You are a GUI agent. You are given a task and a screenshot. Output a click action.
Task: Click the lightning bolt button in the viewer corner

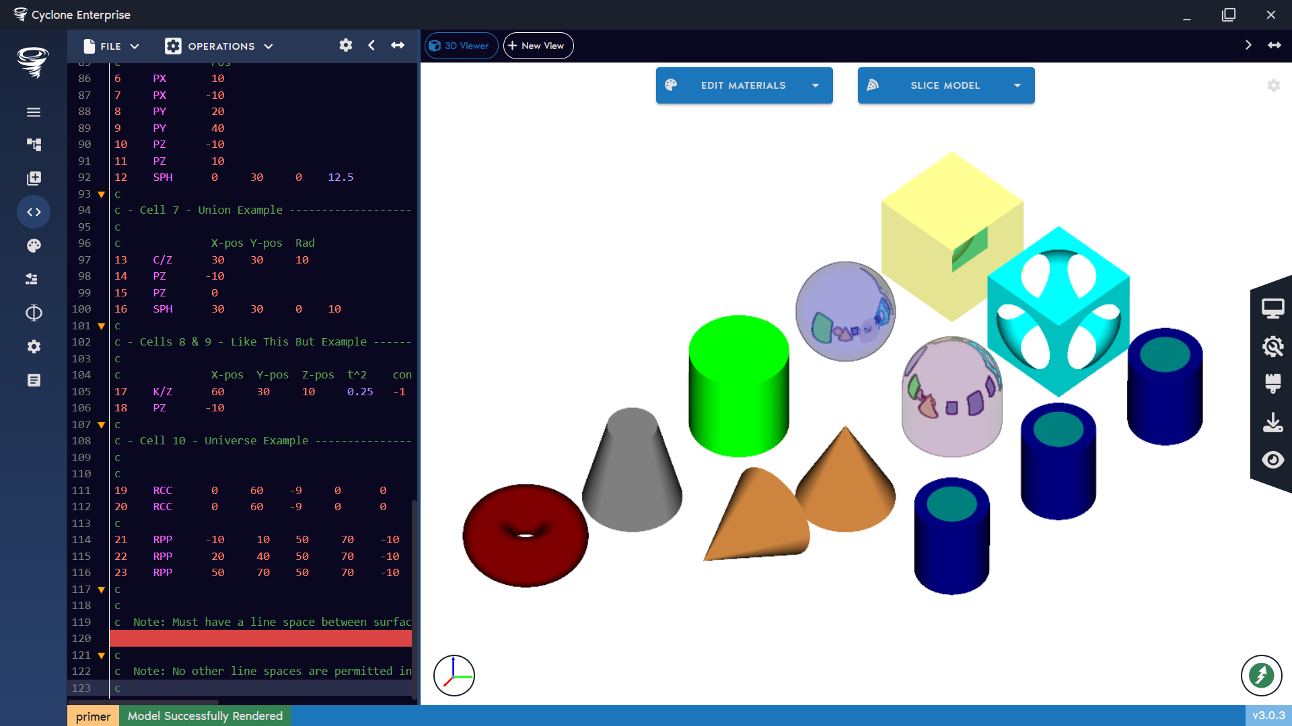[1262, 676]
